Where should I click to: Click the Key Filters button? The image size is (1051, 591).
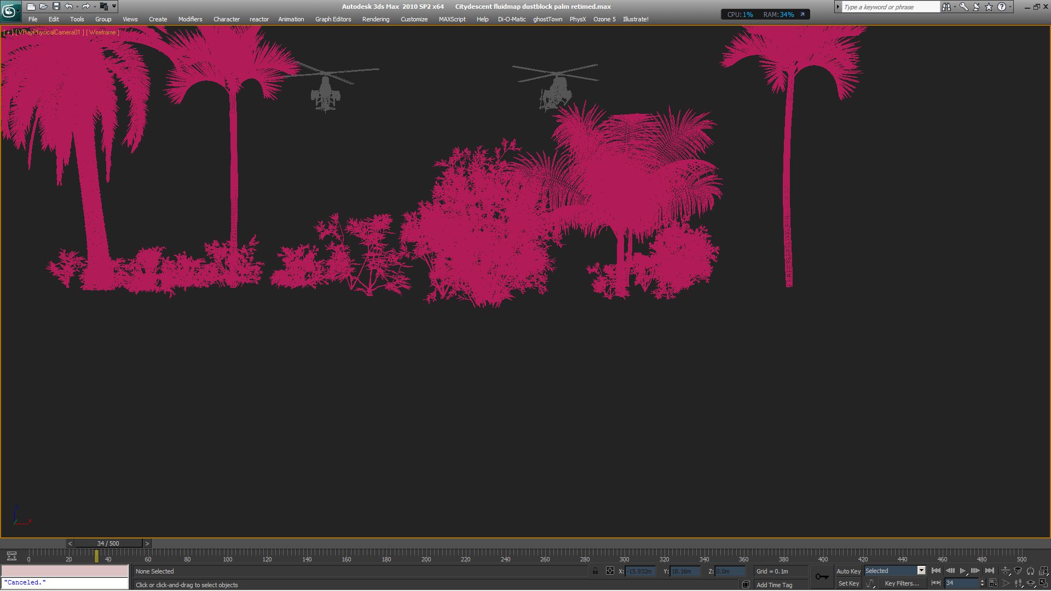[901, 583]
